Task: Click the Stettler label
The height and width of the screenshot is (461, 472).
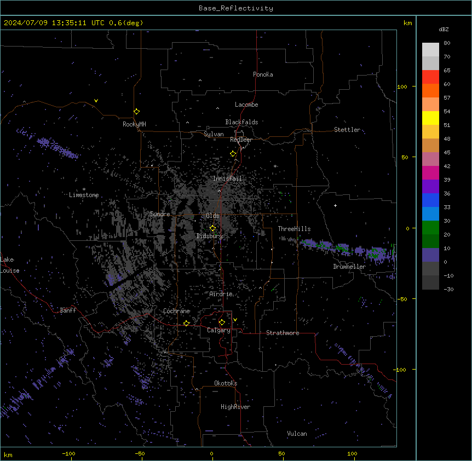Action: pyautogui.click(x=347, y=130)
